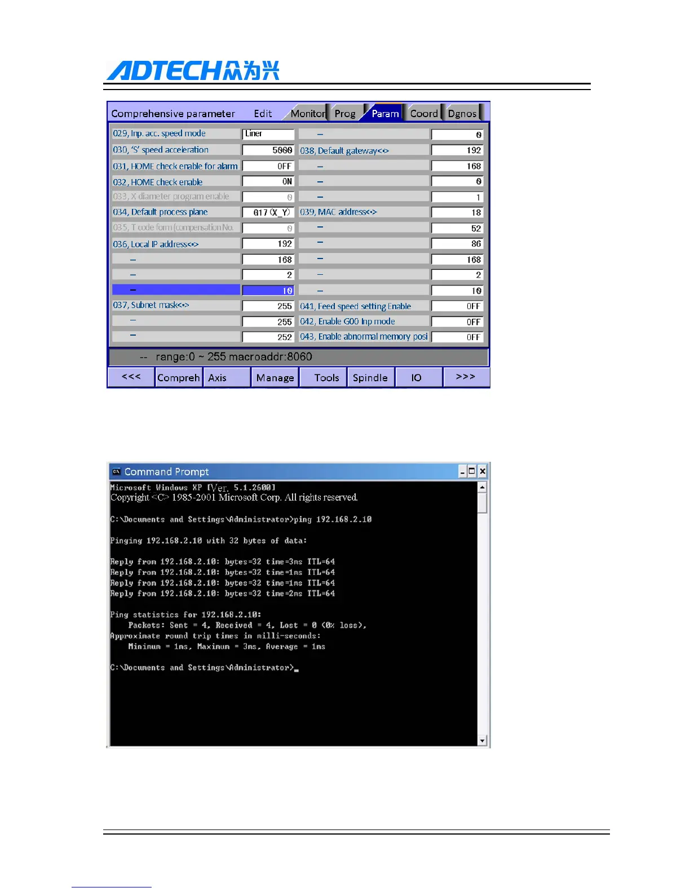The image size is (690, 892).
Task: Click the Command Prompt scrollbar thumb
Action: 482,502
